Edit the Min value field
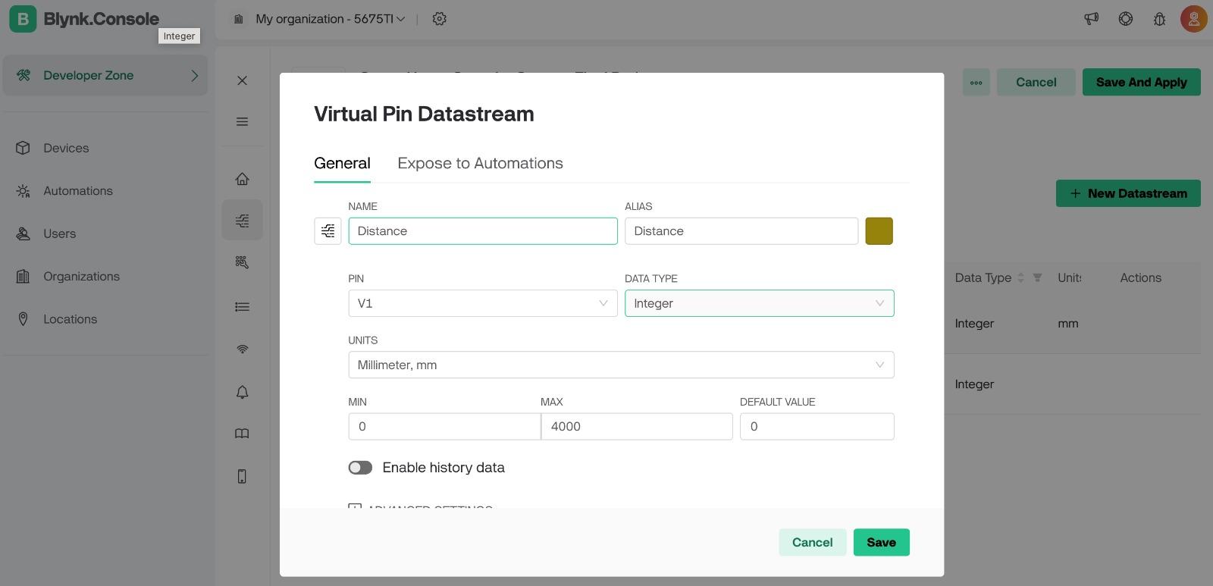This screenshot has height=586, width=1213. [444, 426]
